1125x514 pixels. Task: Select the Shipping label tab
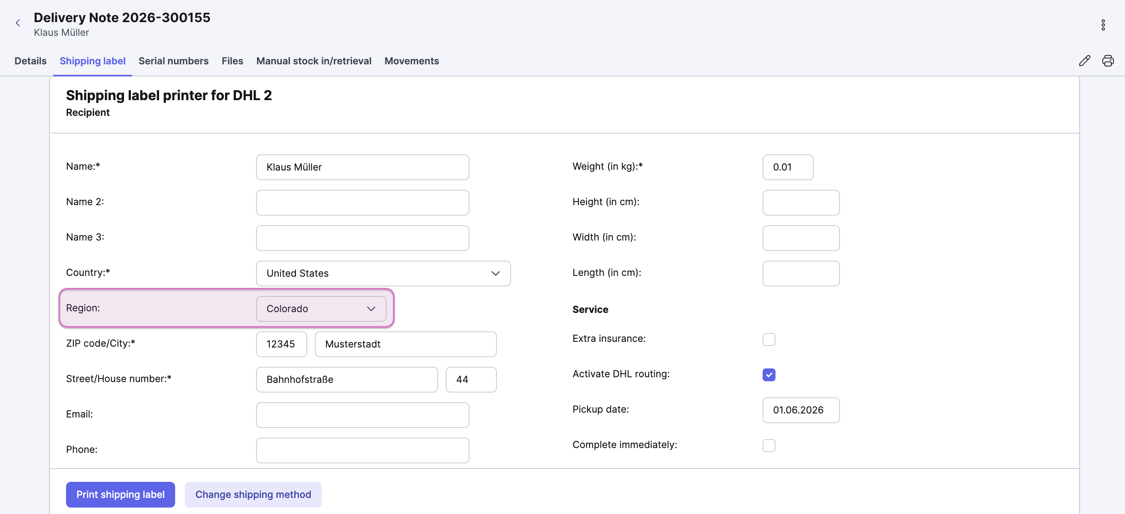pyautogui.click(x=93, y=61)
